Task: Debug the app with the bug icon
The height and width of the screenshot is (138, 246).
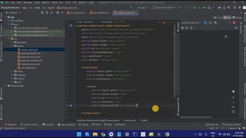Action: pyautogui.click(x=194, y=8)
